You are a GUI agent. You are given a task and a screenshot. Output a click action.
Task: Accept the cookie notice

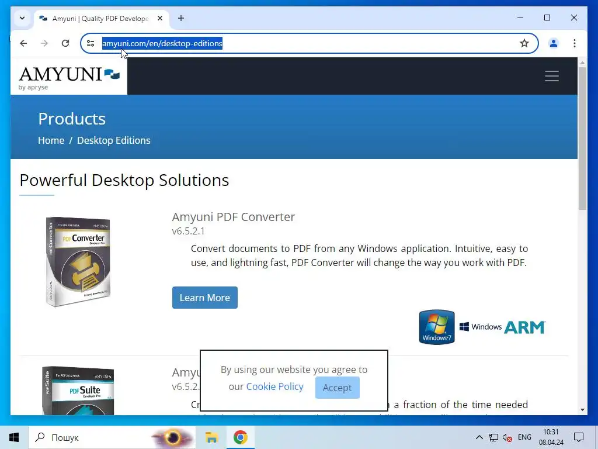pos(337,388)
